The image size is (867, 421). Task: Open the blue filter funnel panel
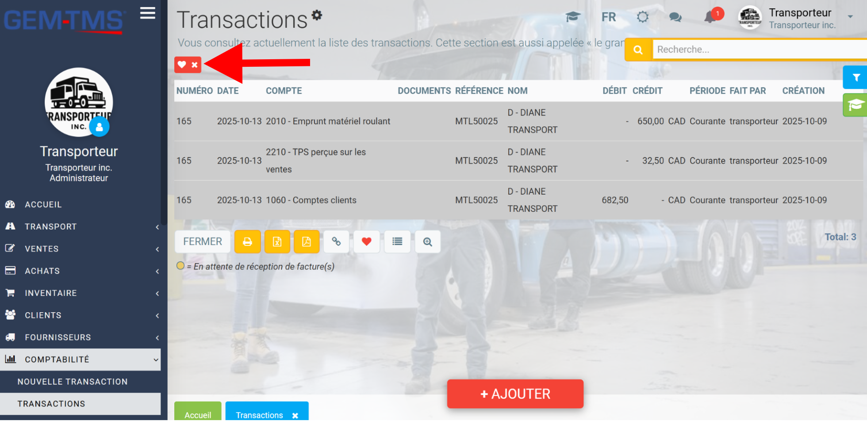(x=855, y=77)
